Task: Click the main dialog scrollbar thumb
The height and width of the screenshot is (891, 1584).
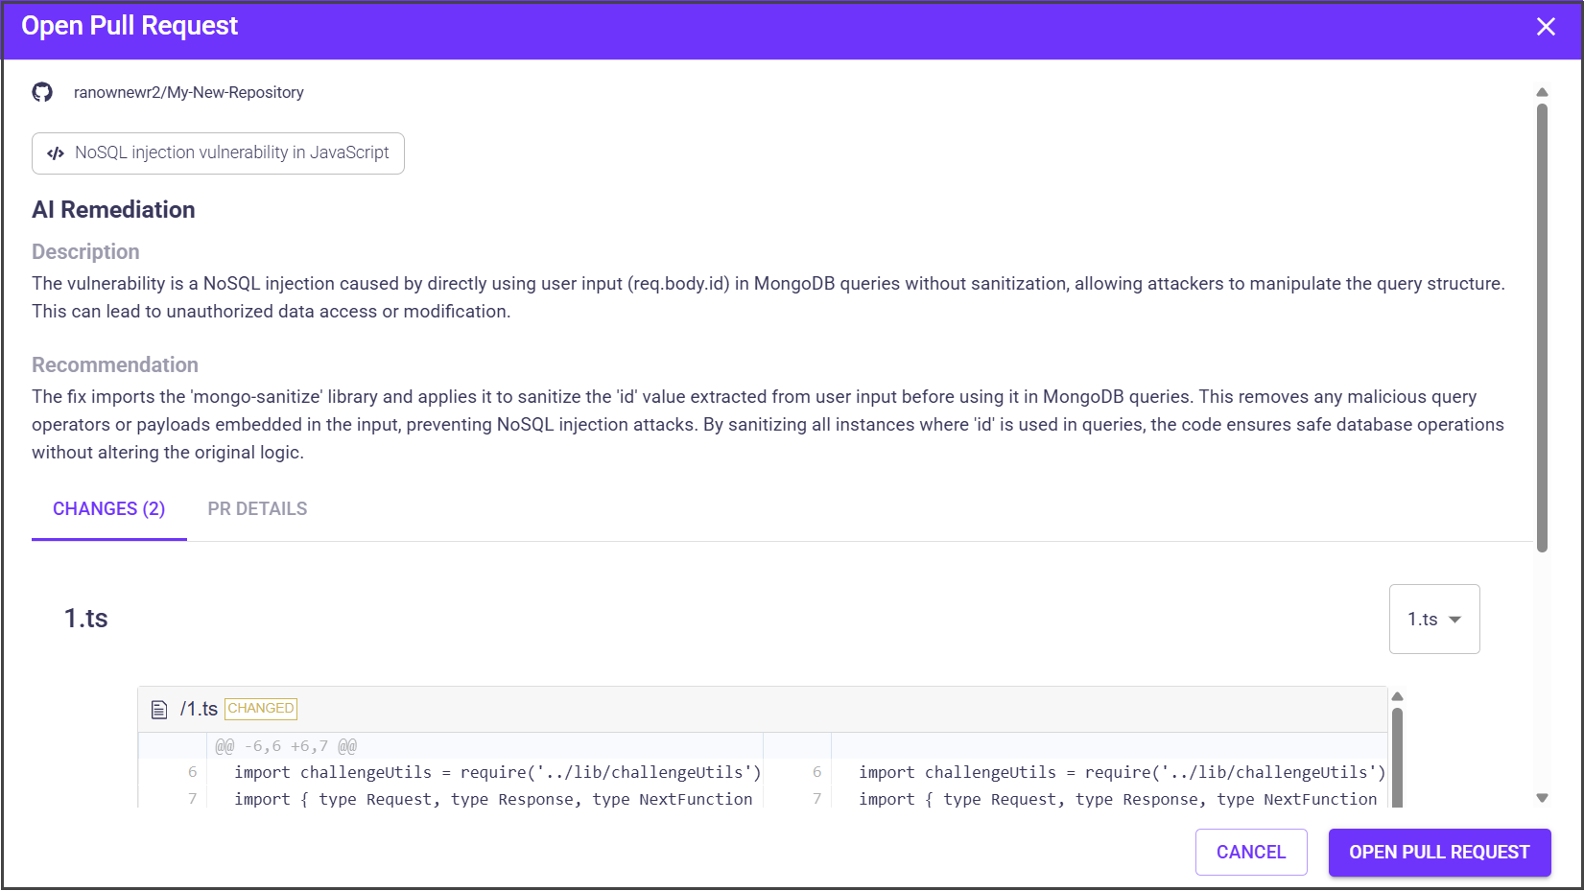Action: (x=1542, y=326)
